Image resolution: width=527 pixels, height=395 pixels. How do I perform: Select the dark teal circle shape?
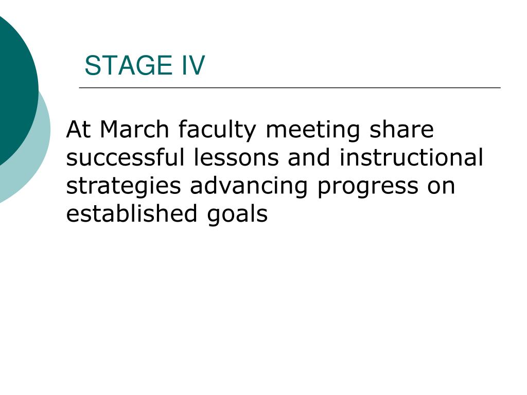[x=17, y=90]
